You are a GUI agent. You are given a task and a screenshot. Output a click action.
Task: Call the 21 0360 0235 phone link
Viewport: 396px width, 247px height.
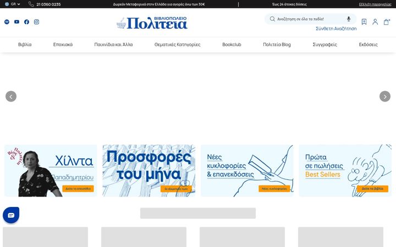click(x=48, y=4)
